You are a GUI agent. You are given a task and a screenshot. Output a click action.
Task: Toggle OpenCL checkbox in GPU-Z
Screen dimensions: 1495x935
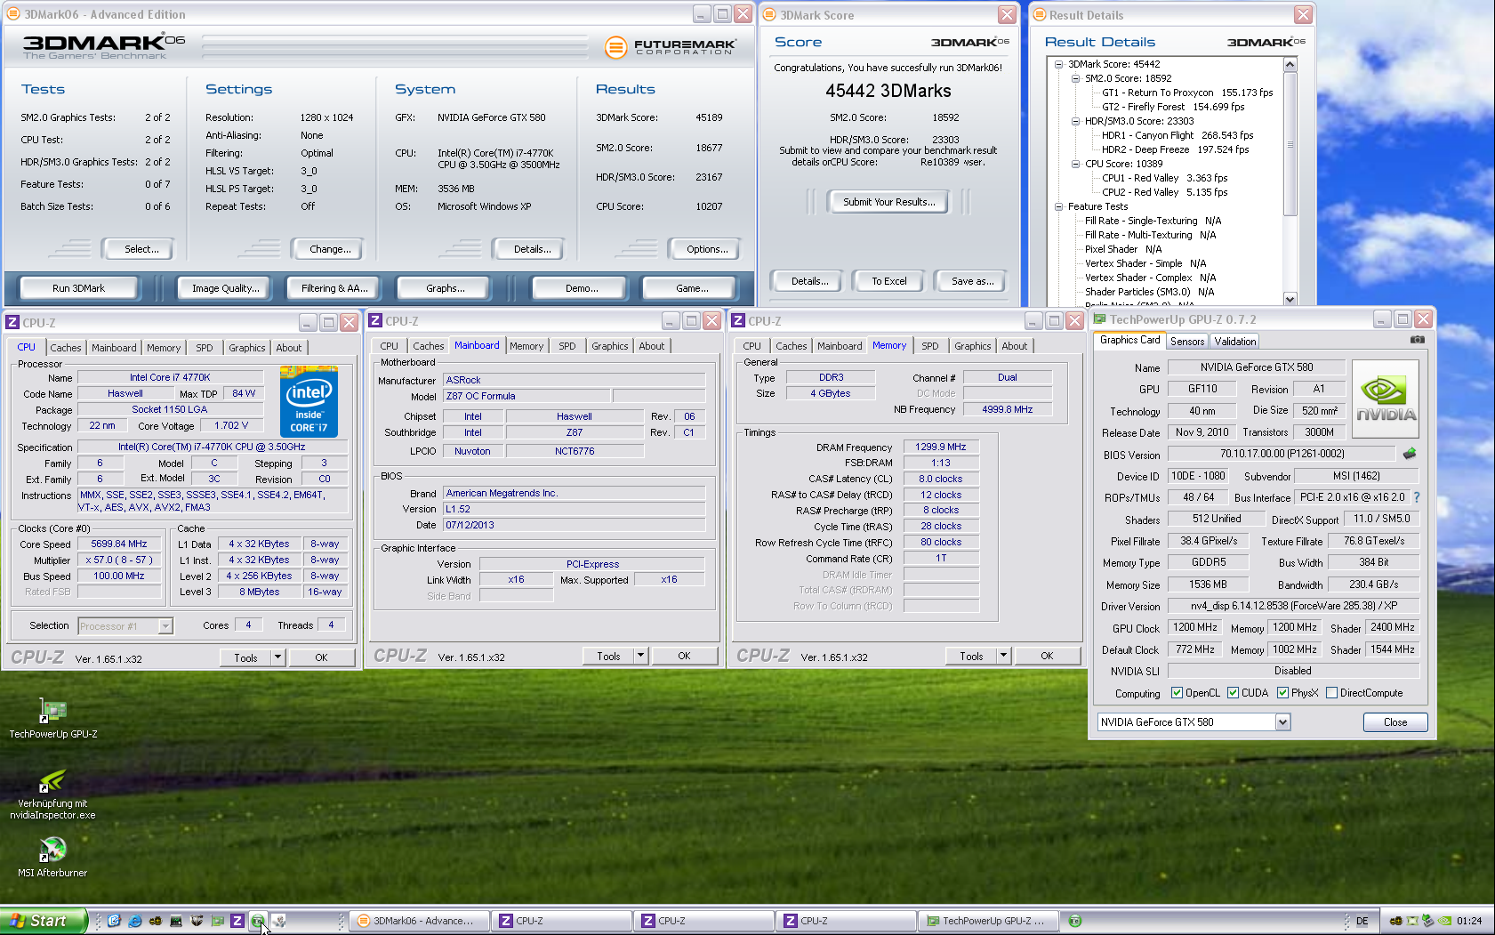click(x=1177, y=693)
